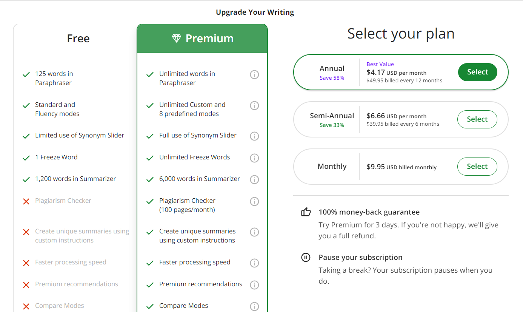Click info icon beside Premium recommendations
Image resolution: width=523 pixels, height=312 pixels.
coord(255,285)
